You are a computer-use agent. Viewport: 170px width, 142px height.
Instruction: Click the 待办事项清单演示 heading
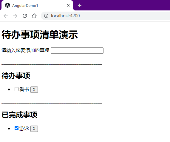(40, 35)
